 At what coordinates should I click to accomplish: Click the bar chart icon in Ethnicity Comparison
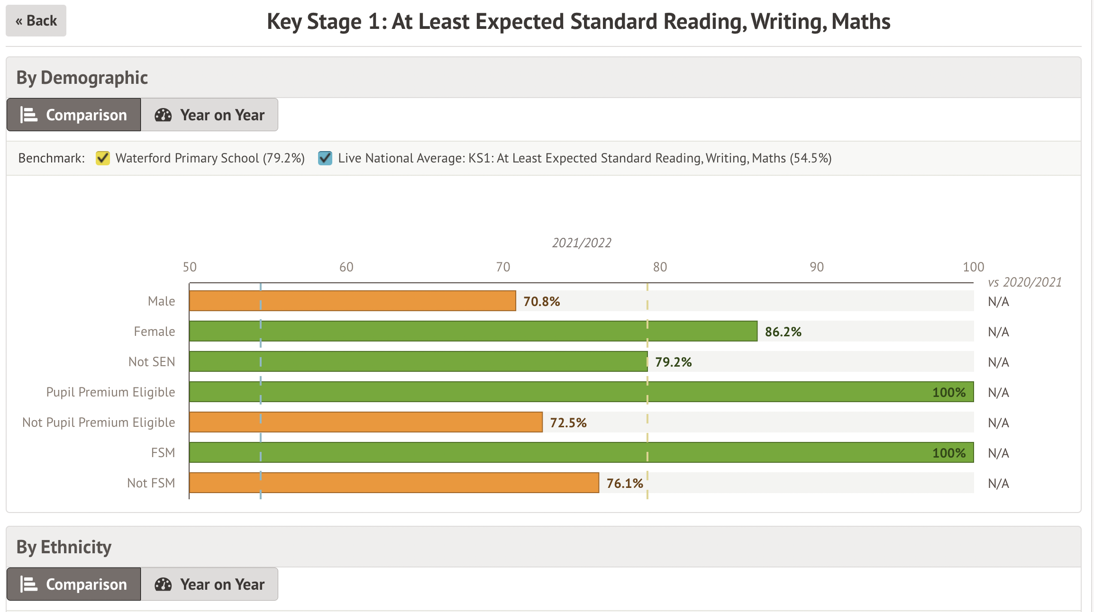pyautogui.click(x=28, y=584)
